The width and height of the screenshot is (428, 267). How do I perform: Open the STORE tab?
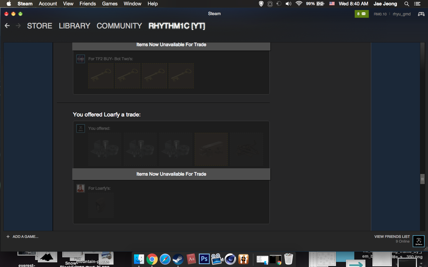tap(39, 26)
